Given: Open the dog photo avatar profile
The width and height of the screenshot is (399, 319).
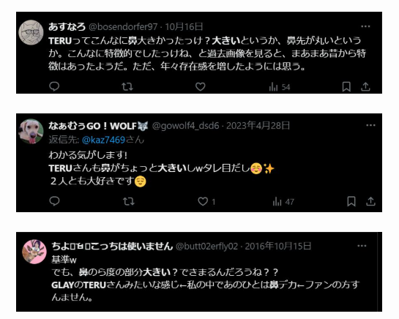Looking at the screenshot, I should [x=31, y=131].
